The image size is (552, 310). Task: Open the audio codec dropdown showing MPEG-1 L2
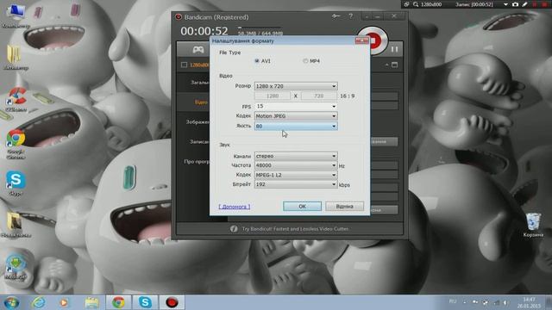pyautogui.click(x=296, y=175)
